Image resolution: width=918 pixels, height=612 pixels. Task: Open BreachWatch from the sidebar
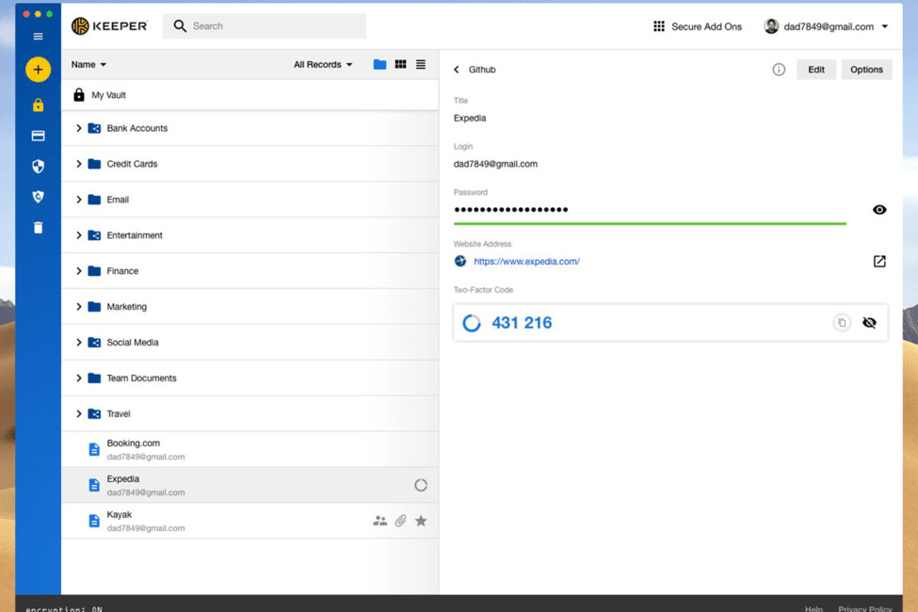tap(38, 196)
